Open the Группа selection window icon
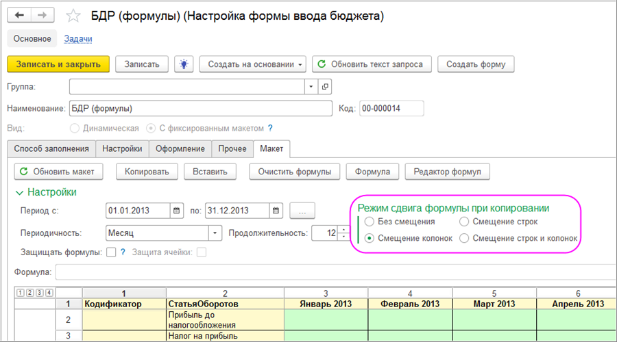Image resolution: width=617 pixels, height=342 pixels. (325, 87)
